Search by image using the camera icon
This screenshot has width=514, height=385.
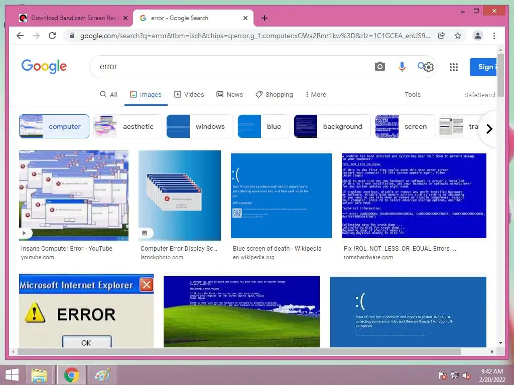click(379, 67)
